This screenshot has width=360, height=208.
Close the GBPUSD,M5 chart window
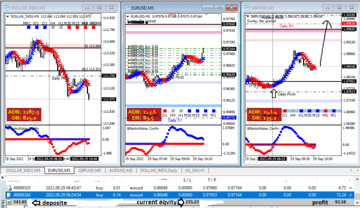pyautogui.click(x=352, y=8)
